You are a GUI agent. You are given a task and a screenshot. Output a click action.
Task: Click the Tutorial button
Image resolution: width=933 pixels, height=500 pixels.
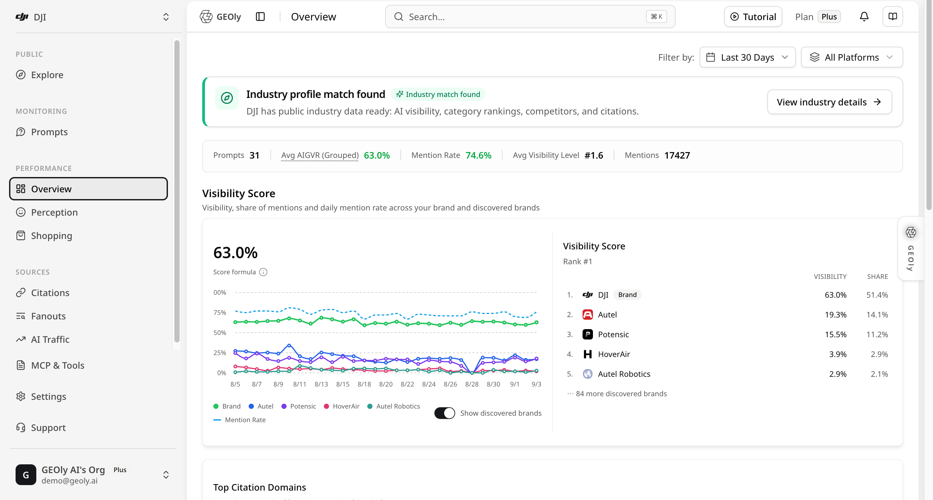point(753,17)
